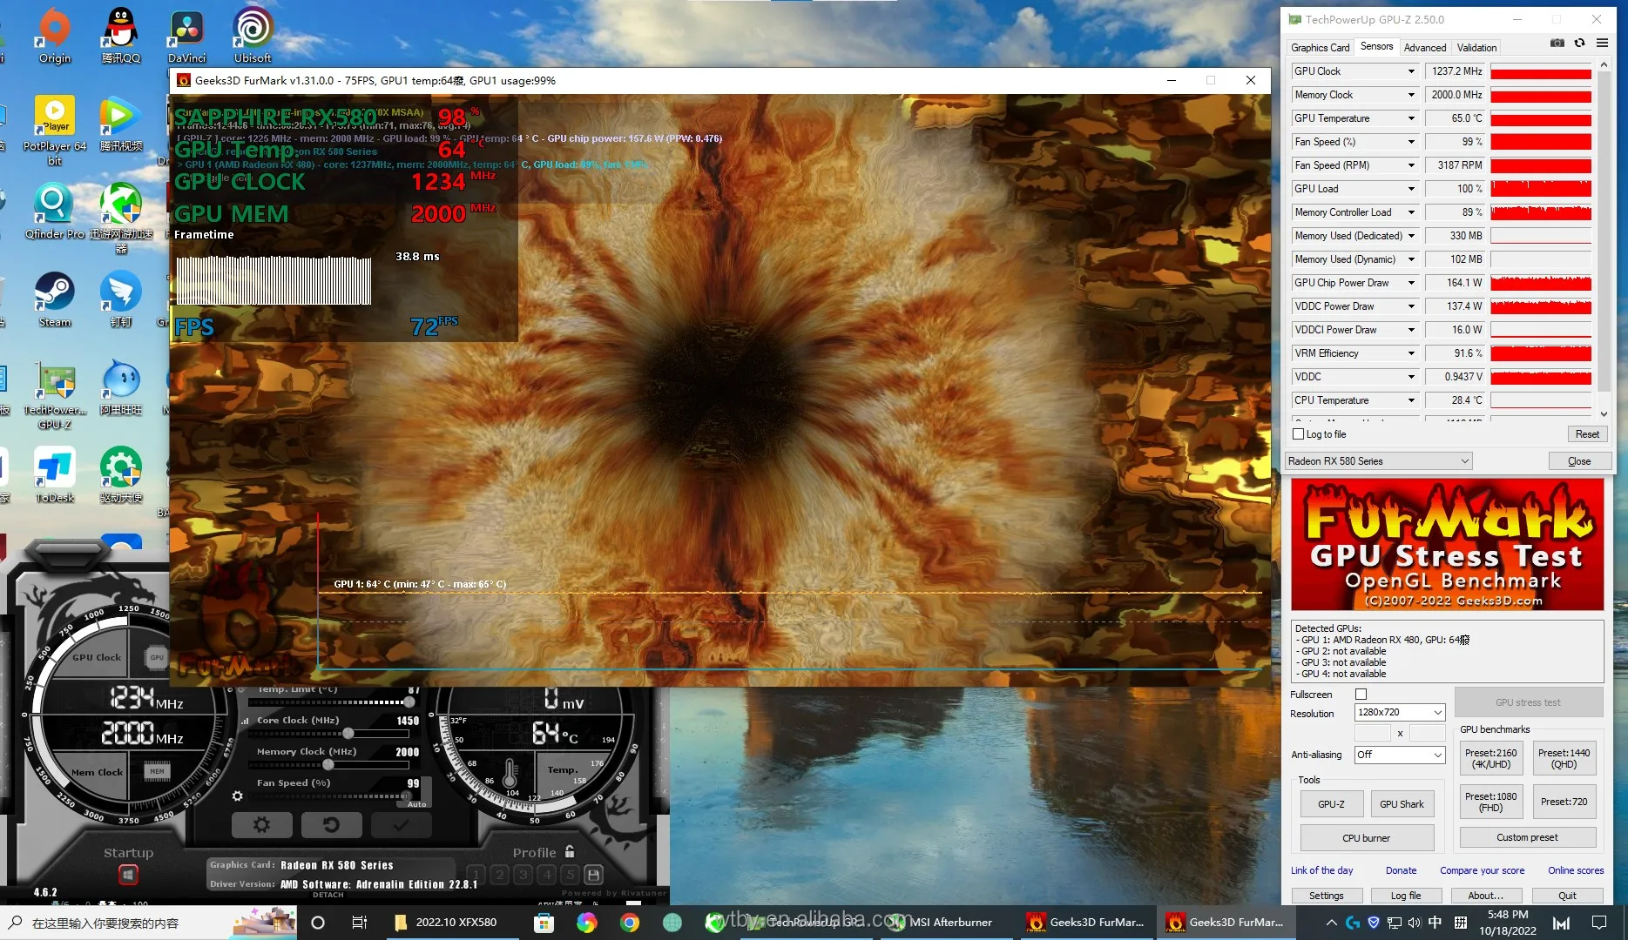Click the FurMark GPU-Z tool button
1628x940 pixels.
[1331, 804]
